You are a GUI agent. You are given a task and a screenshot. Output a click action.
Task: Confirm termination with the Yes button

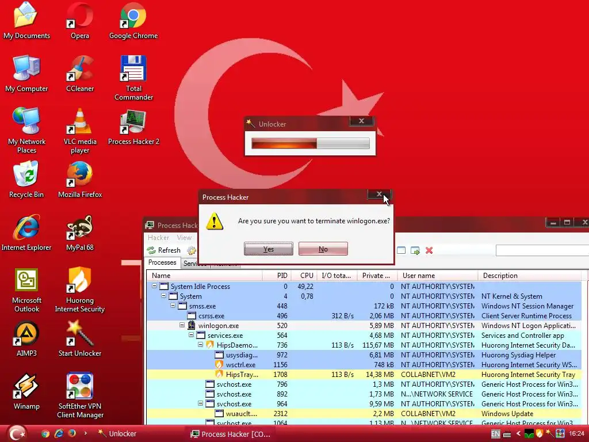269,249
